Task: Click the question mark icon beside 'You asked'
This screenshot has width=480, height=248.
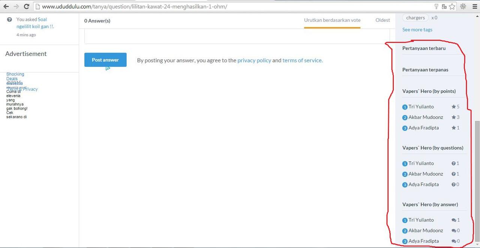Action: coord(9,20)
